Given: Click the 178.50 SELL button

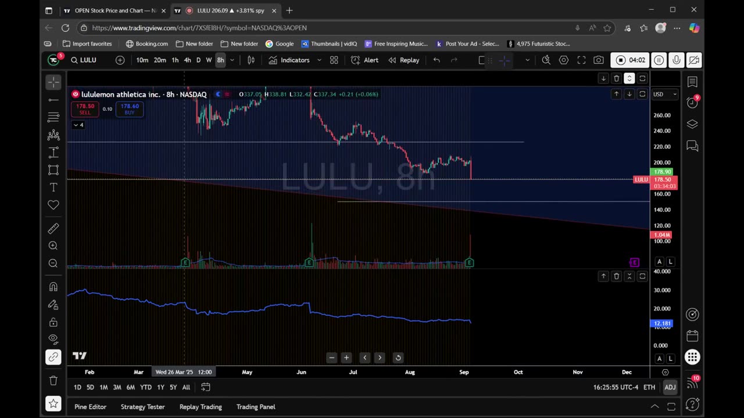Looking at the screenshot, I should coord(85,109).
